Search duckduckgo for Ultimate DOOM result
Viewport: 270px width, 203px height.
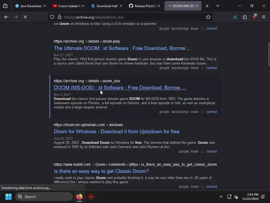coord(180,68)
